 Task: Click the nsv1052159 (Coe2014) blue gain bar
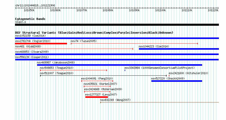pos(117,38)
